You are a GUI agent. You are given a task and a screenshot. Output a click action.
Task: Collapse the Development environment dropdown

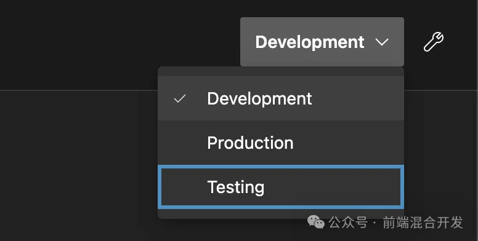tap(322, 42)
